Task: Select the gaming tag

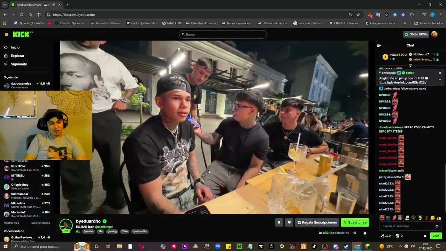Action: click(112, 231)
